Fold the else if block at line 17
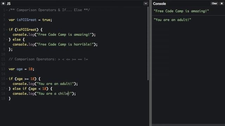225x126 pixels. tap(7, 89)
